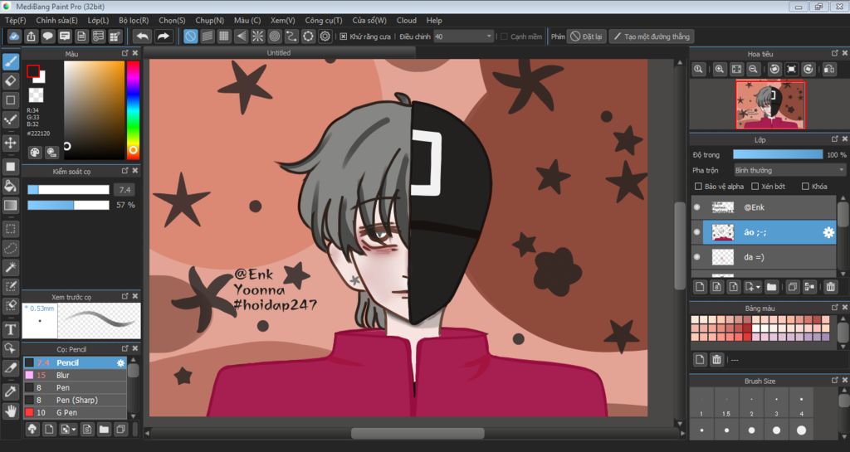
Task: Click the export/share toolbar icon
Action: pos(31,36)
